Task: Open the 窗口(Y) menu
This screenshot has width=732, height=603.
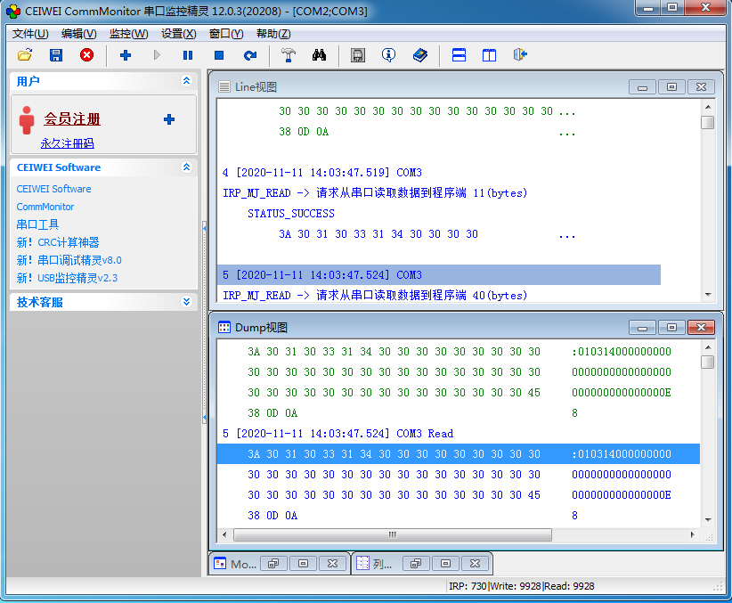Action: (226, 34)
